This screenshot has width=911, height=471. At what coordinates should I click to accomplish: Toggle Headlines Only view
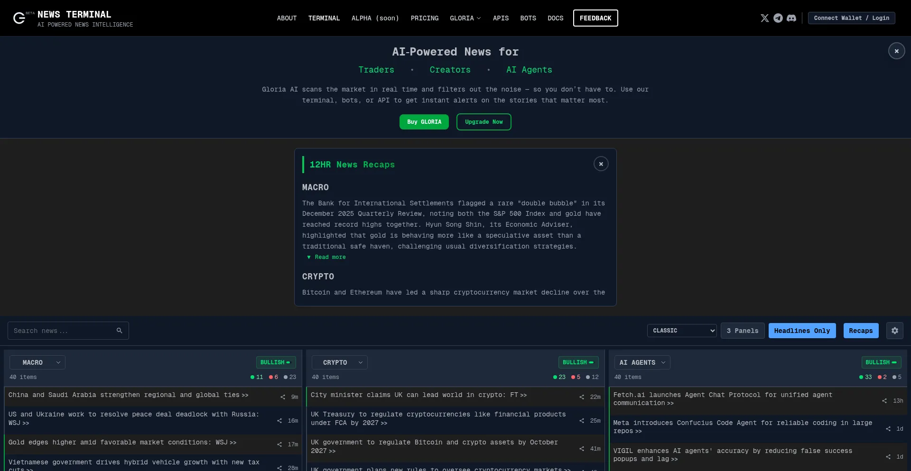802,331
